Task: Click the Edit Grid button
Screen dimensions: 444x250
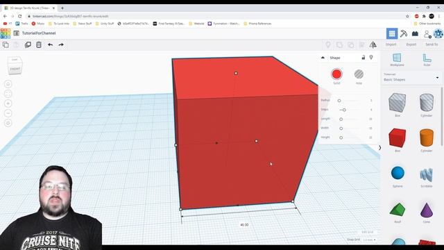Action: click(368, 232)
